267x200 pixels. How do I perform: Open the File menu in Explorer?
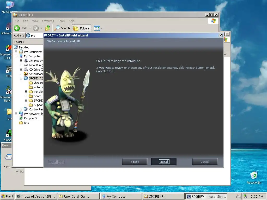[x=17, y=21]
